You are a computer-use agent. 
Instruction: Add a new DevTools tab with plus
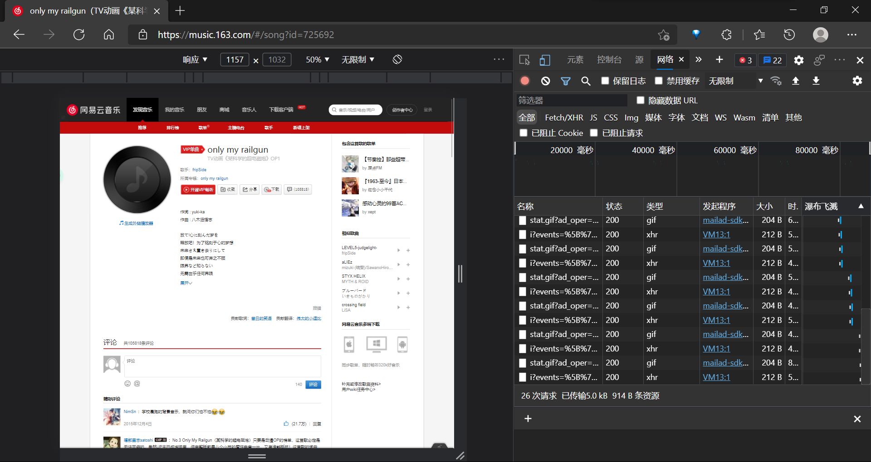coord(719,60)
